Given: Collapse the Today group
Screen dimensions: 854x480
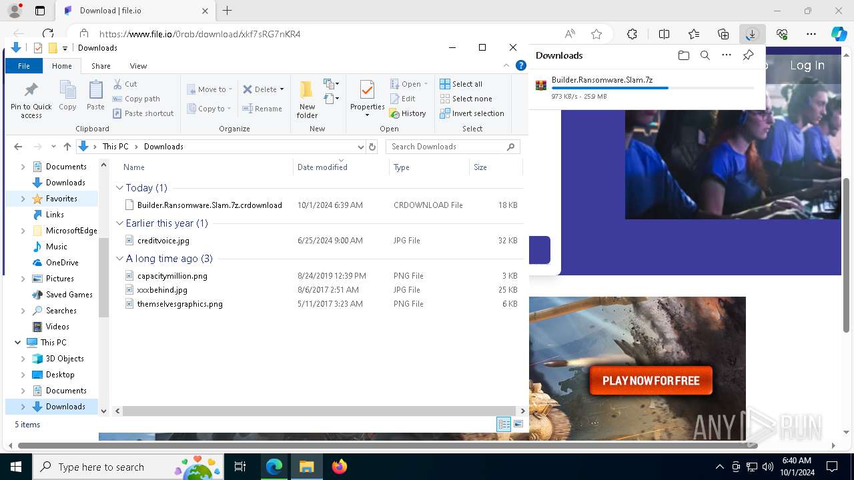Looking at the screenshot, I should click(x=119, y=188).
